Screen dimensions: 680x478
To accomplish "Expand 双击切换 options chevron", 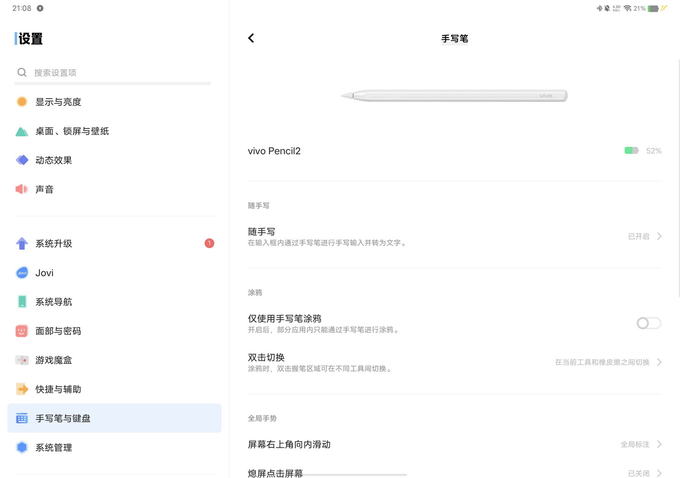I will pos(659,362).
